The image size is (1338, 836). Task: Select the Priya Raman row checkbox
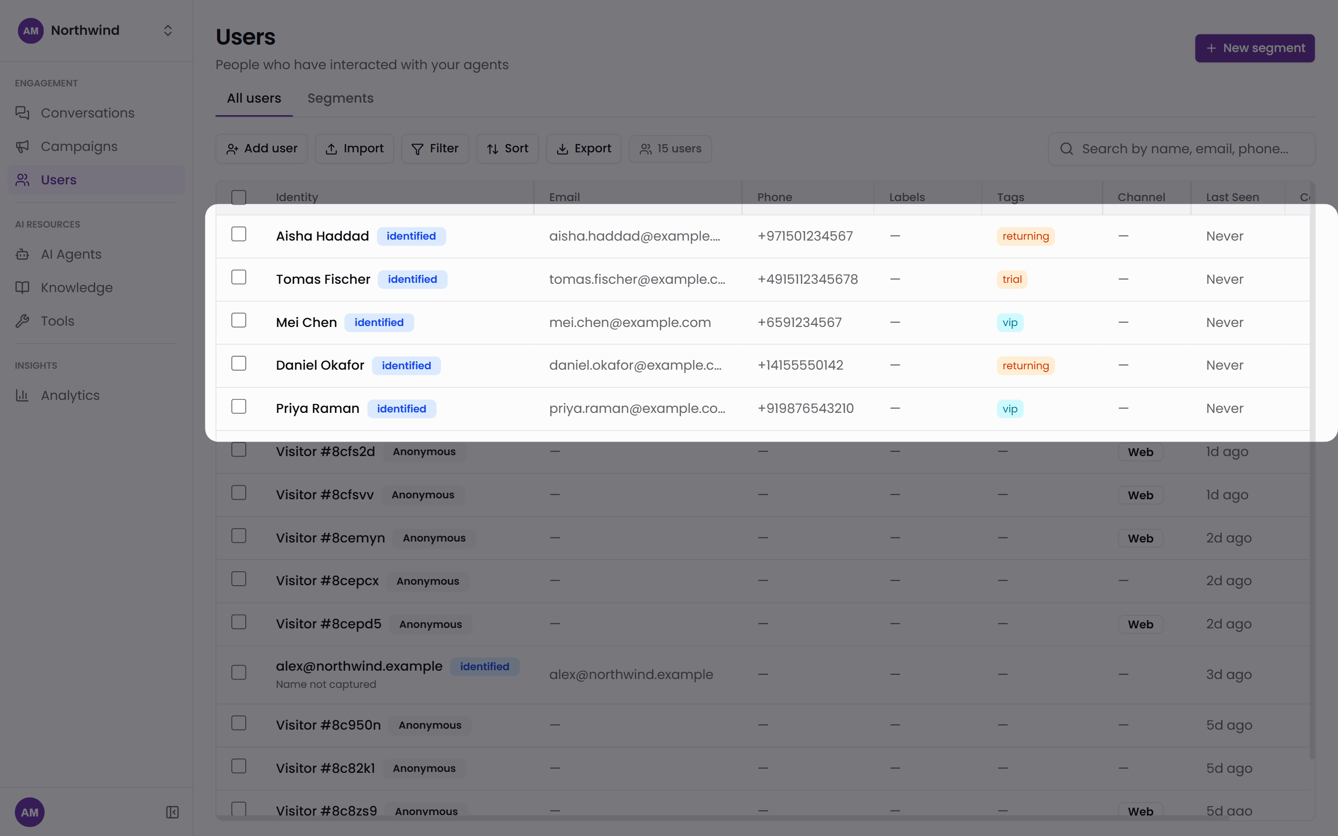239,406
